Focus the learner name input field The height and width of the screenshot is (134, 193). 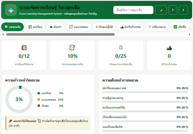click(133, 10)
